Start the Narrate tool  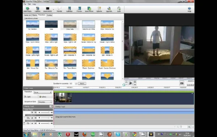59,9
